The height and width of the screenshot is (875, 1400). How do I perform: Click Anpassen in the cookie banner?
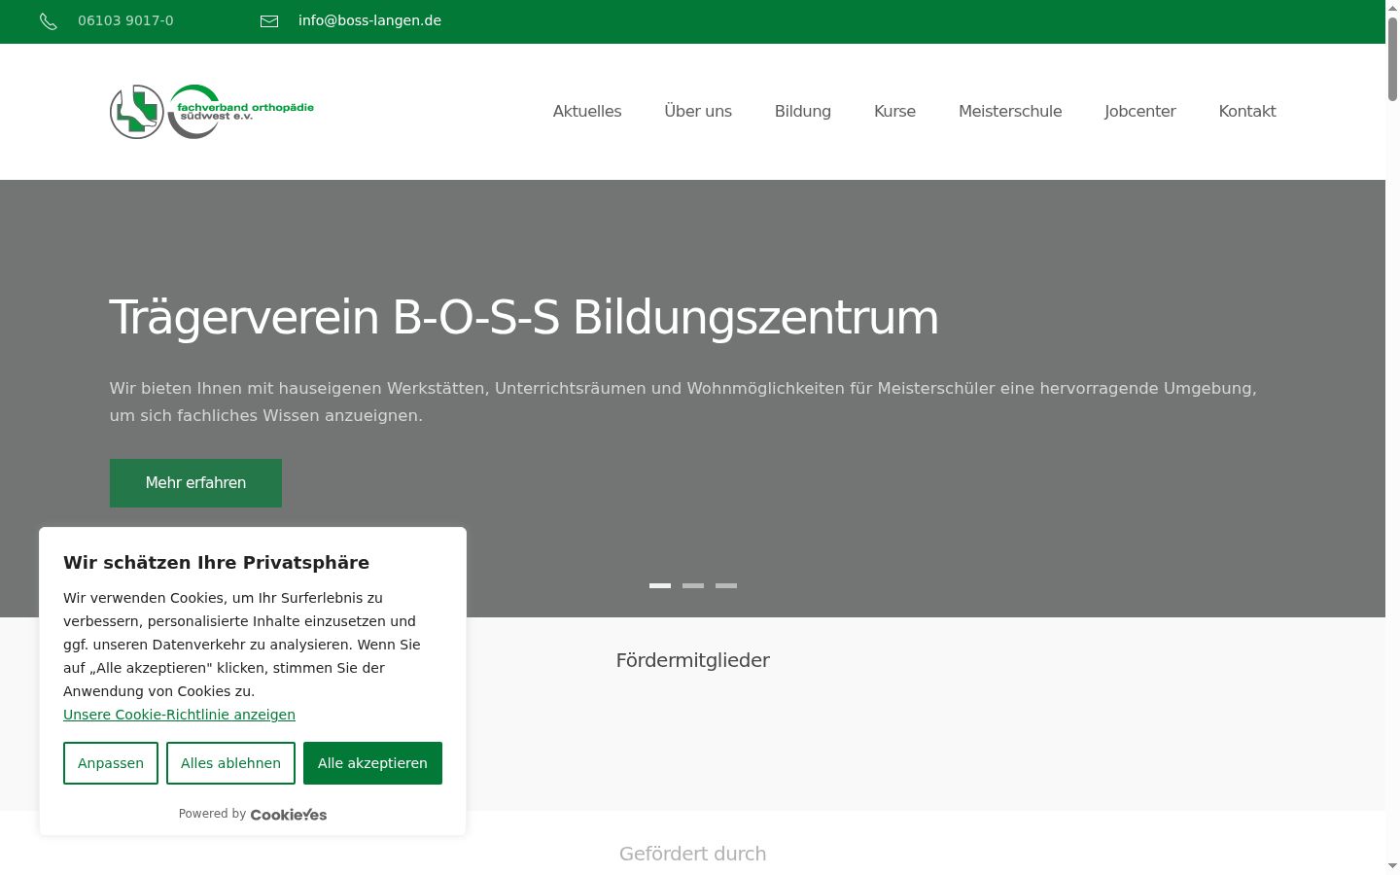point(111,763)
